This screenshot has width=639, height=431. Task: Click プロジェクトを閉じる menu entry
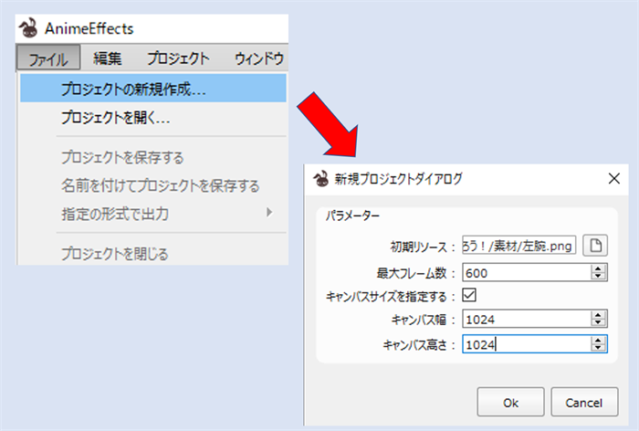(x=153, y=253)
